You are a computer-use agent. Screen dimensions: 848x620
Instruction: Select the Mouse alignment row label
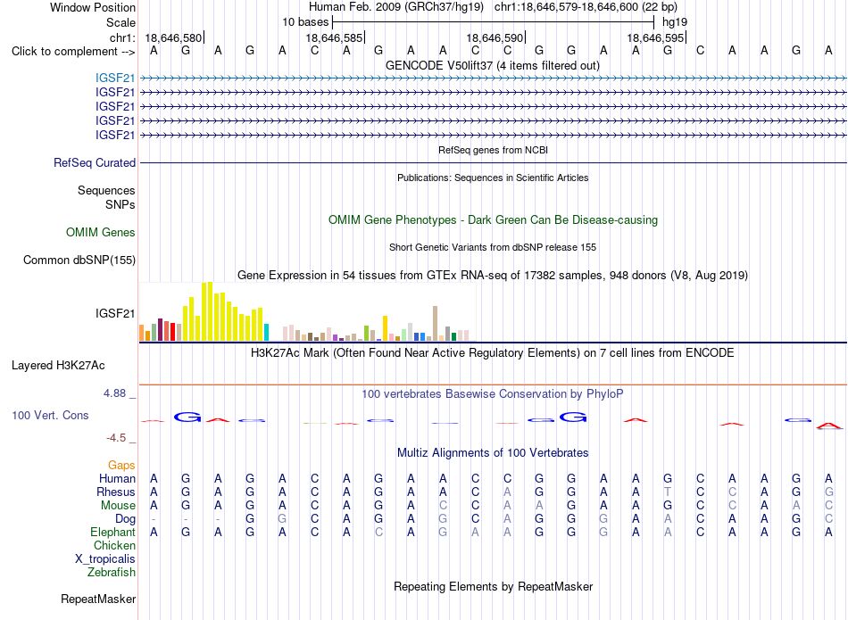point(118,506)
